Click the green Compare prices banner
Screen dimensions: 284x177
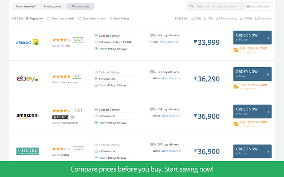(x=142, y=169)
